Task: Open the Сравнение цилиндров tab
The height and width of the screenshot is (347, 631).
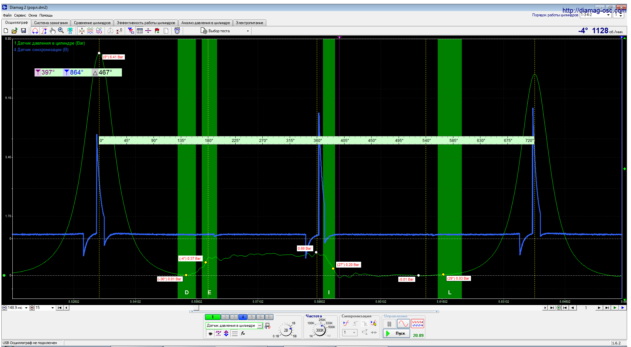Action: coord(92,23)
